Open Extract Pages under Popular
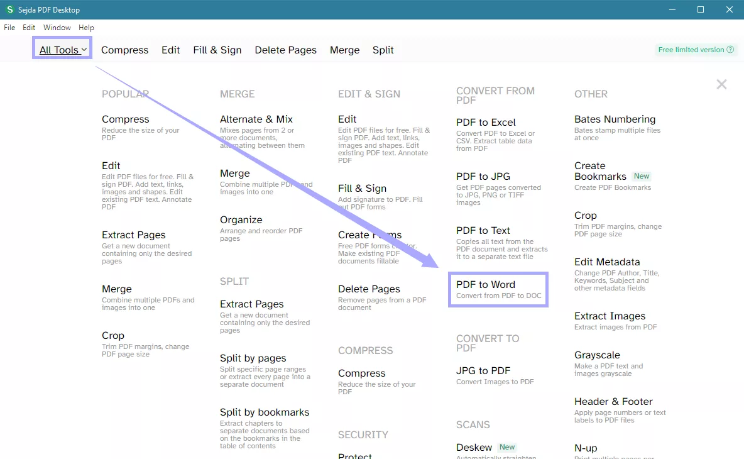The width and height of the screenshot is (744, 459). click(x=133, y=235)
